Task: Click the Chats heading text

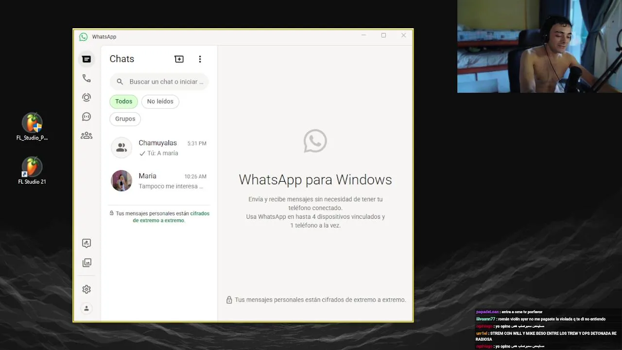Action: coord(121,59)
